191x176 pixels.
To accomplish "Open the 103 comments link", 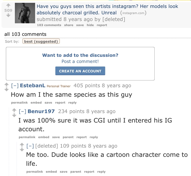I will pos(49,25).
